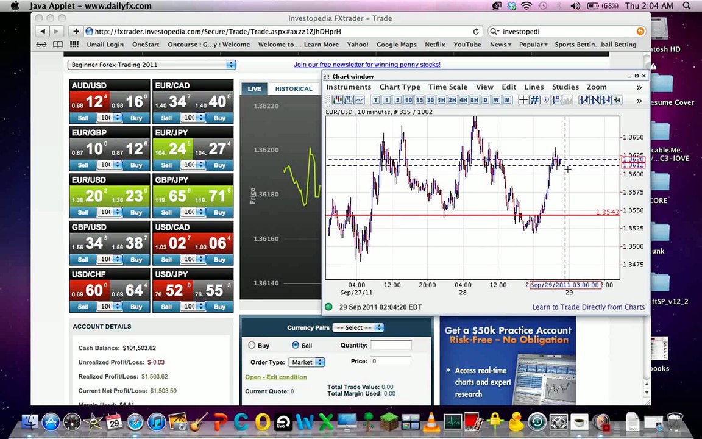Select the second diagonal line drawing tool icon
Viewport: 702px width, 439px height.
595,100
